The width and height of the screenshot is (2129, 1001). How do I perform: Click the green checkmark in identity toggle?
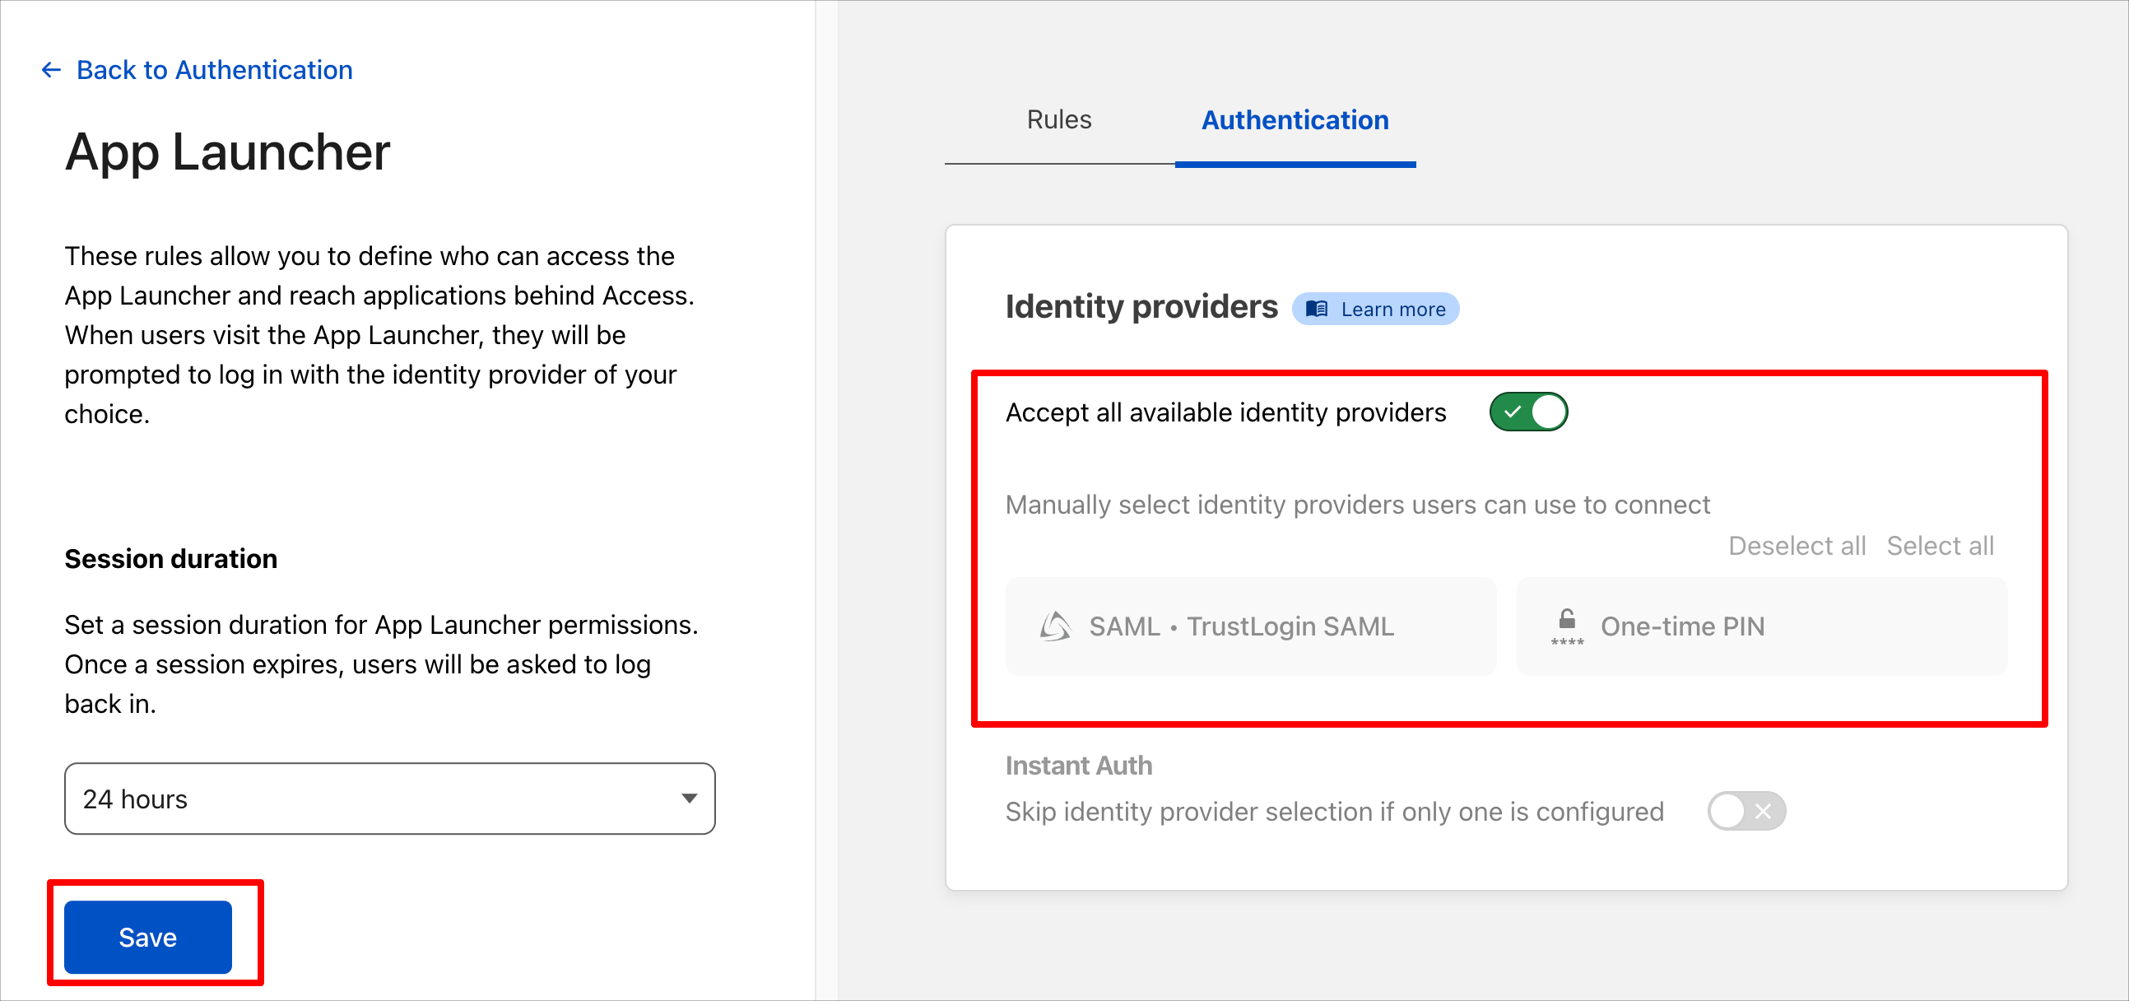[1512, 412]
